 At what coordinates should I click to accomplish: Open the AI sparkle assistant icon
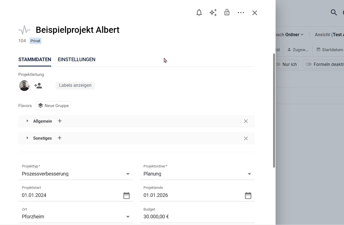[213, 13]
